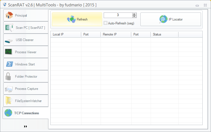This screenshot has height=132, width=211.
Task: Select TCP Connections tab label
Action: pos(26,113)
